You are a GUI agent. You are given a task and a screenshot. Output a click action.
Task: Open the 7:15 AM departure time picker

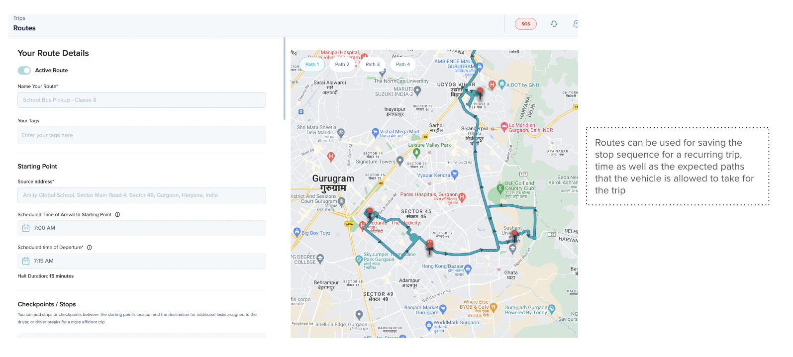142,261
